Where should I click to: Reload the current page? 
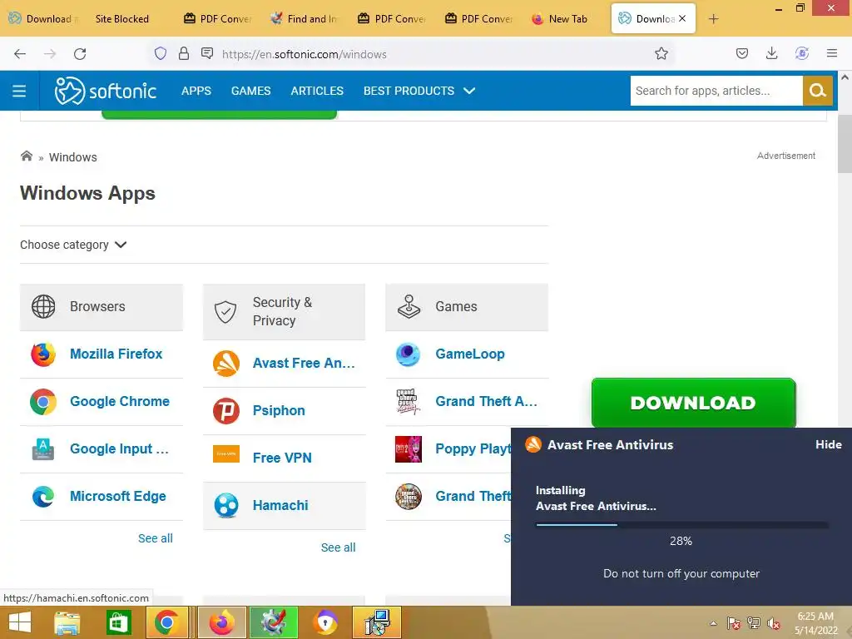(80, 53)
